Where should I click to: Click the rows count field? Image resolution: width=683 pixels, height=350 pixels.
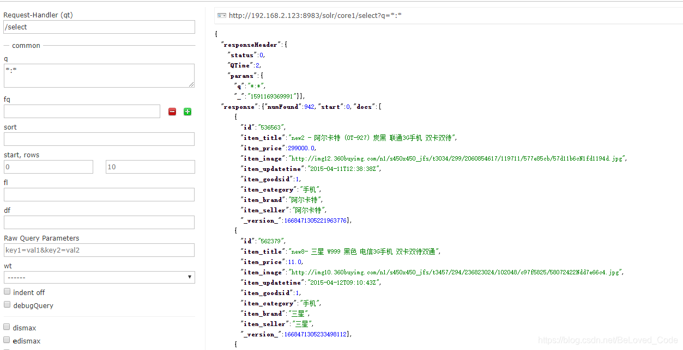tap(150, 167)
